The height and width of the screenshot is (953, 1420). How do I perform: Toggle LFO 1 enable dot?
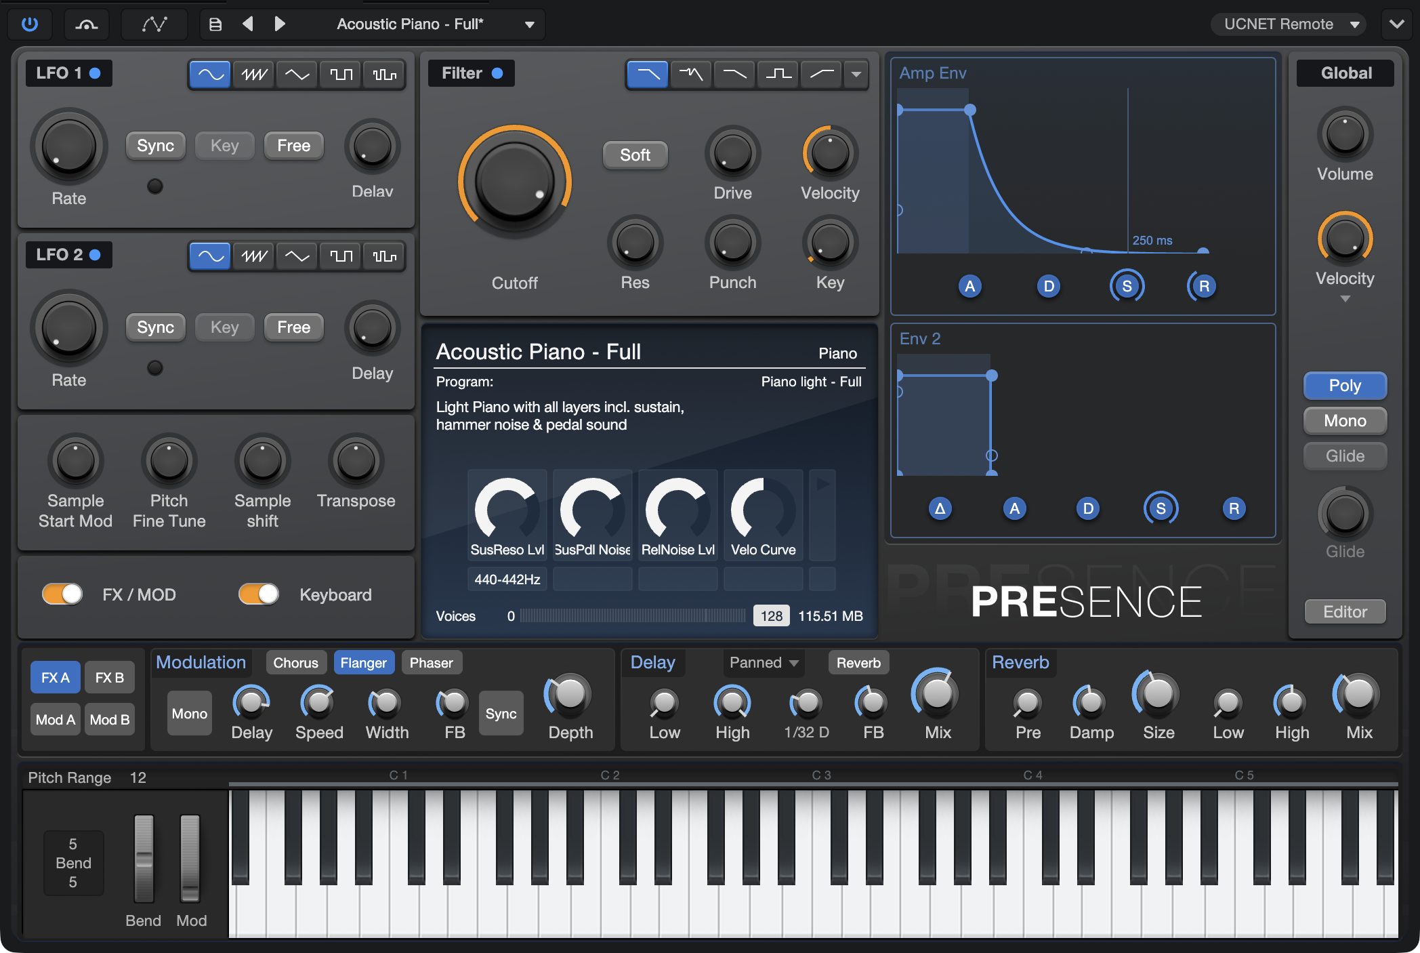(95, 73)
